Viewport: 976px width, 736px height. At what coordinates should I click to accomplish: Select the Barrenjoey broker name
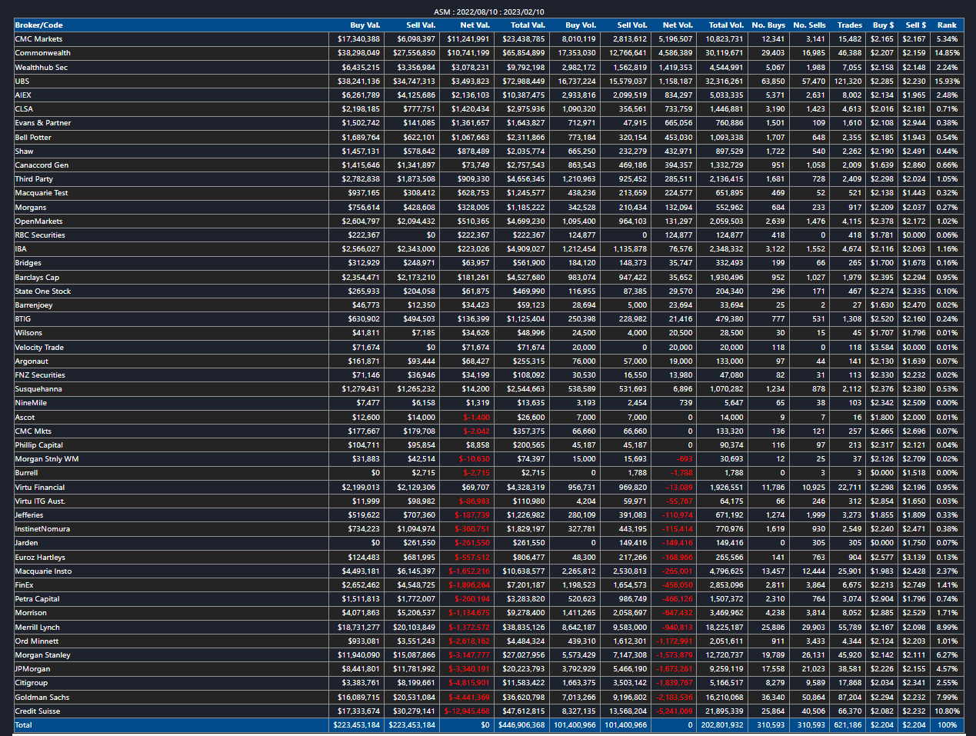click(34, 305)
